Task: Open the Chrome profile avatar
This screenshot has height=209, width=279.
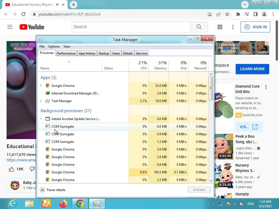Action: pyautogui.click(x=264, y=14)
